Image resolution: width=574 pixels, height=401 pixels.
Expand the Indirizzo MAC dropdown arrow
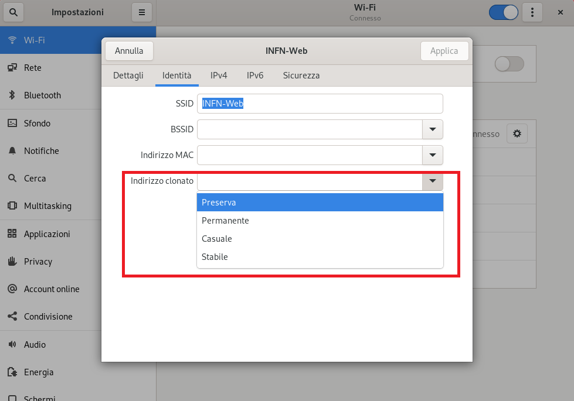(432, 155)
